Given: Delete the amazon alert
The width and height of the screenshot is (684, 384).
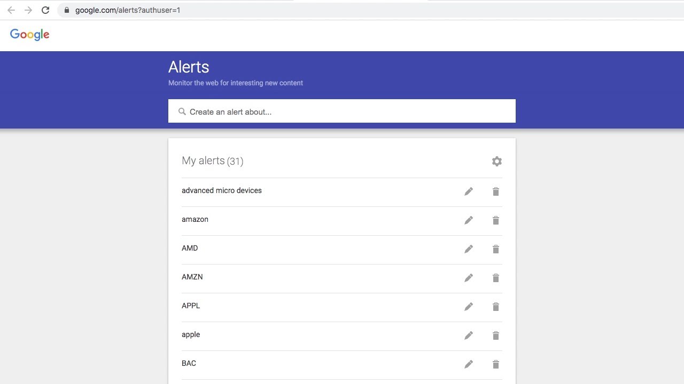Looking at the screenshot, I should coord(496,220).
